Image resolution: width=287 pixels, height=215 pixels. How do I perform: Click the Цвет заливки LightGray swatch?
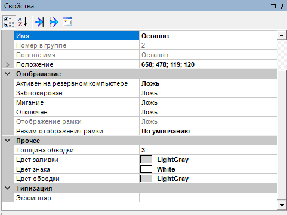146,160
